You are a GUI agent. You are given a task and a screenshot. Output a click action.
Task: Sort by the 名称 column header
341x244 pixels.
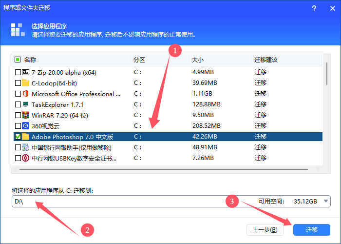pos(30,60)
